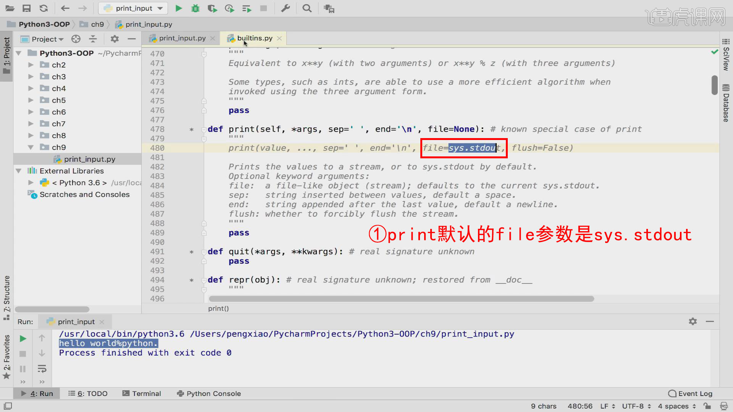Viewport: 733px width, 412px height.
Task: Click the project panel horizontal scrollbar
Action: tap(52, 309)
